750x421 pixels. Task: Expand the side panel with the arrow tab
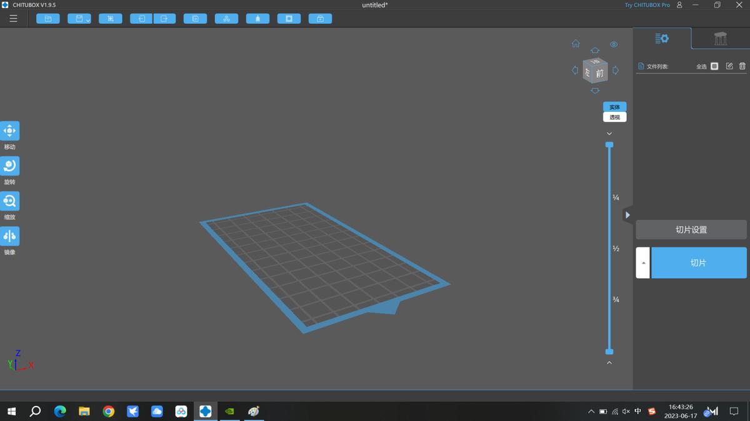[x=627, y=214]
